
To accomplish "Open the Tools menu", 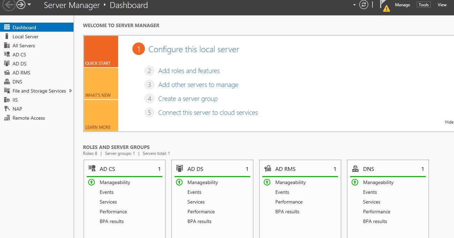I will pyautogui.click(x=423, y=5).
